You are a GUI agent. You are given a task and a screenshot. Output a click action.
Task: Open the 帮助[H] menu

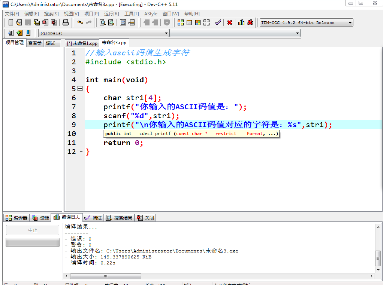192,14
